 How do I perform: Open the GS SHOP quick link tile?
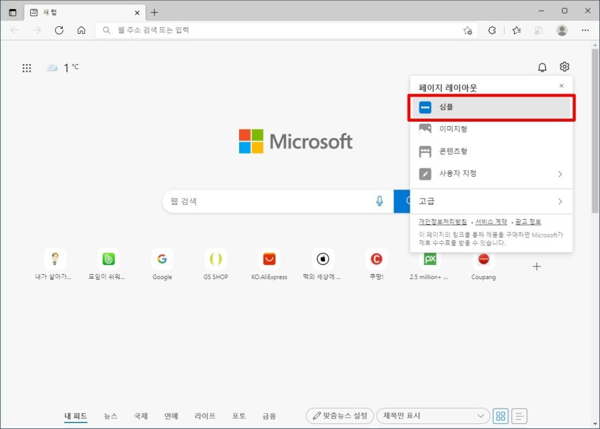coord(215,265)
